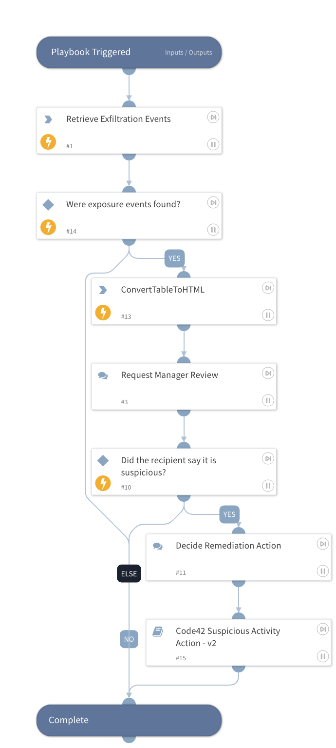Click the skip icon on Did the recipient say it is suspicious
Viewport: 336px width, 748px height.
click(268, 458)
